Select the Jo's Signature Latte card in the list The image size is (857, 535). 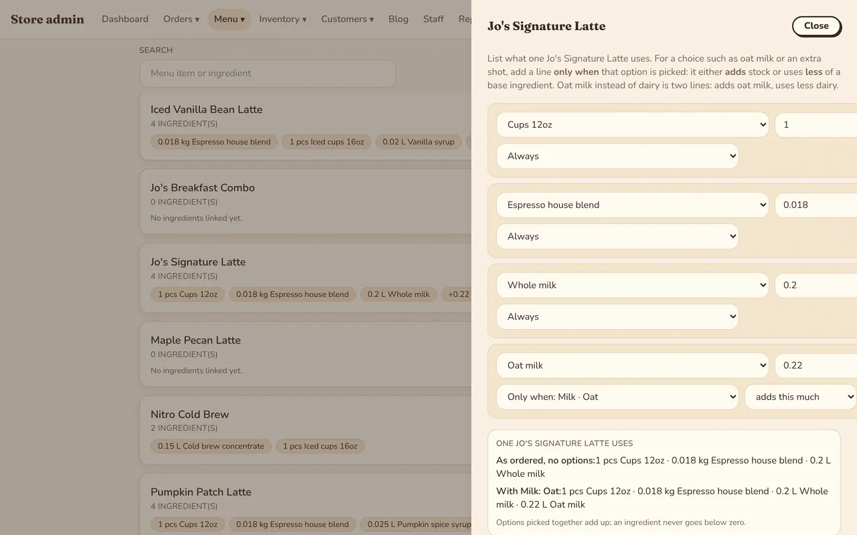click(x=305, y=278)
